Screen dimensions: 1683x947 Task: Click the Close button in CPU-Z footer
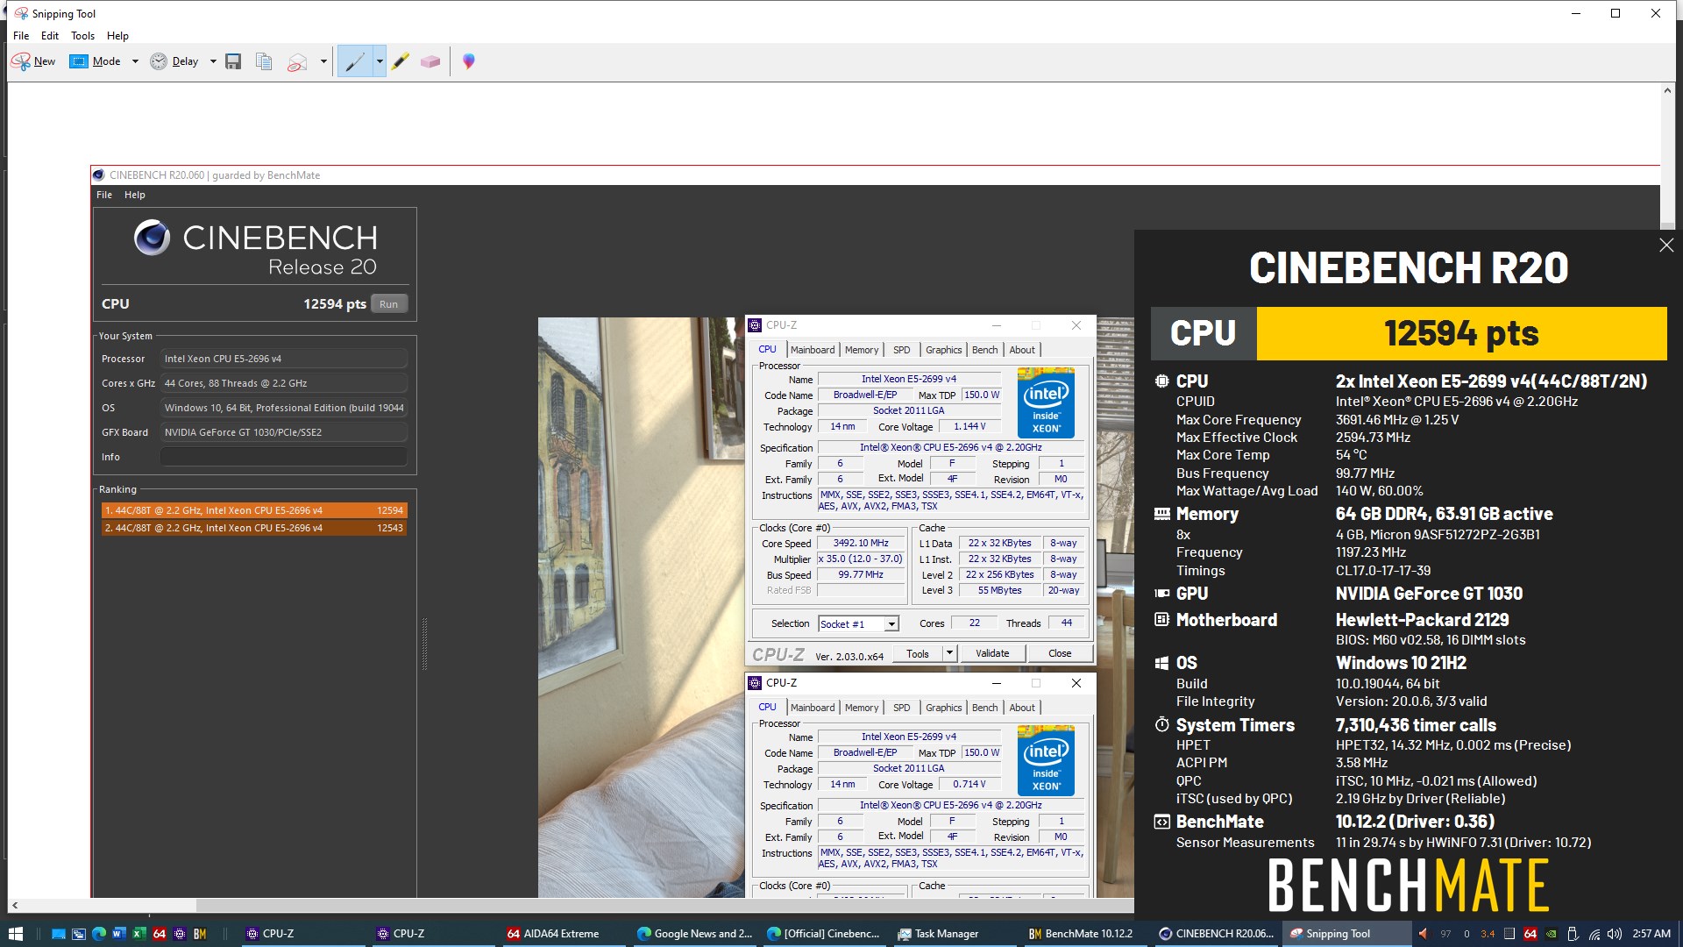1060,654
